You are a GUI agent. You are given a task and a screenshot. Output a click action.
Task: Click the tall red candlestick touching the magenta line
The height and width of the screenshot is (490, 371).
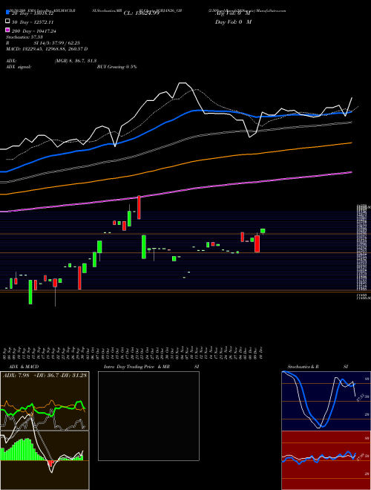click(x=139, y=207)
